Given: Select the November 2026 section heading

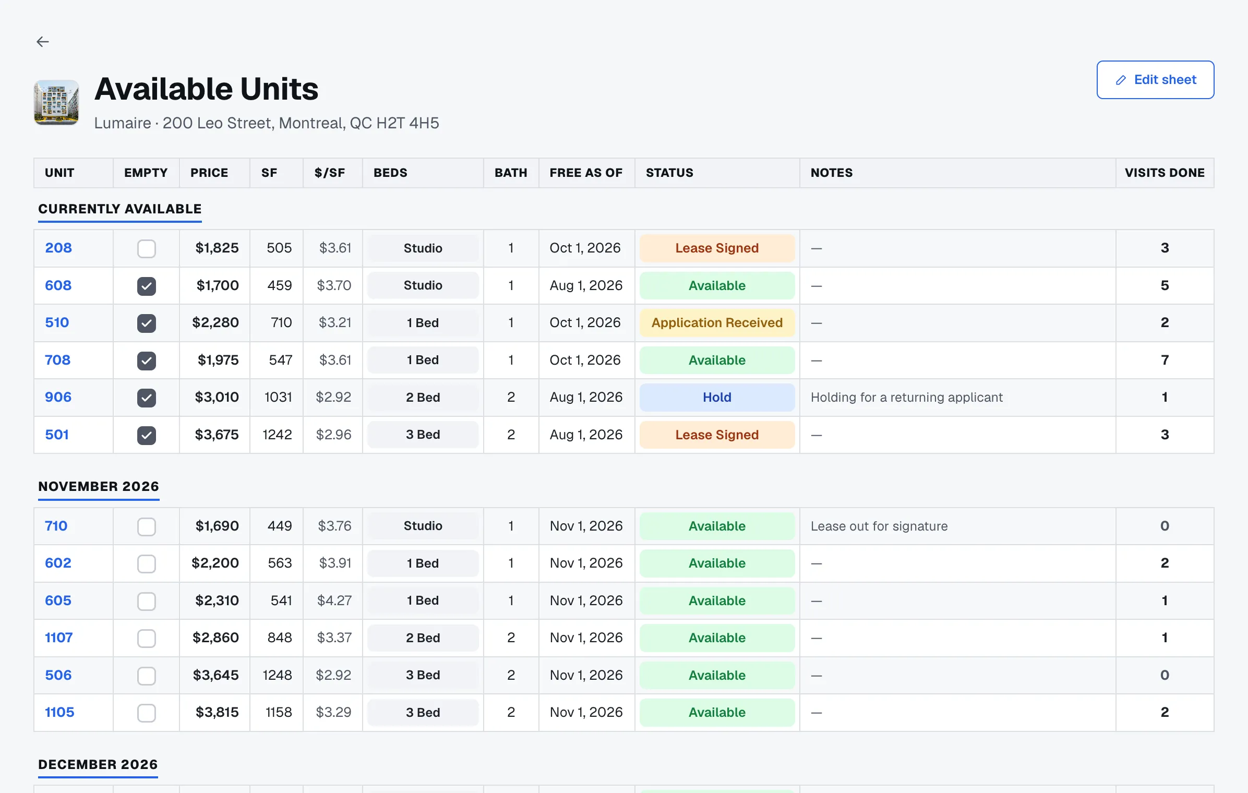Looking at the screenshot, I should point(99,487).
